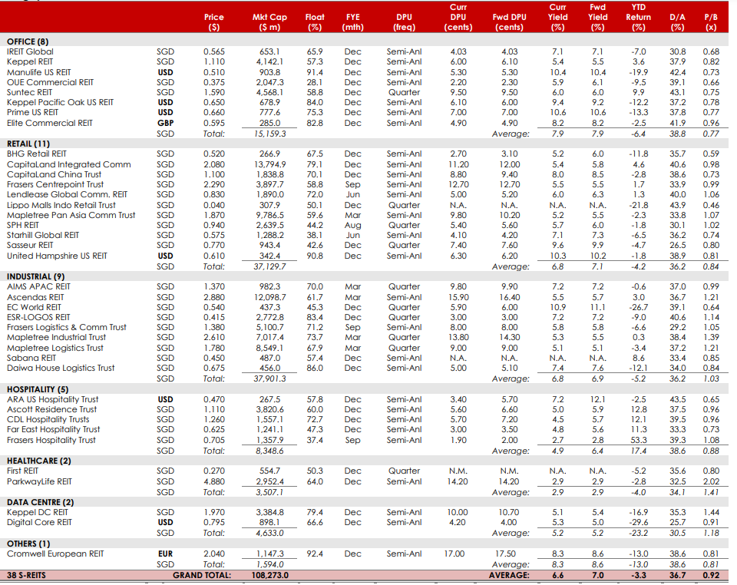Click 'Keppel Pacific Oak US REIT'
Screen dimensions: 737x585
pos(60,102)
